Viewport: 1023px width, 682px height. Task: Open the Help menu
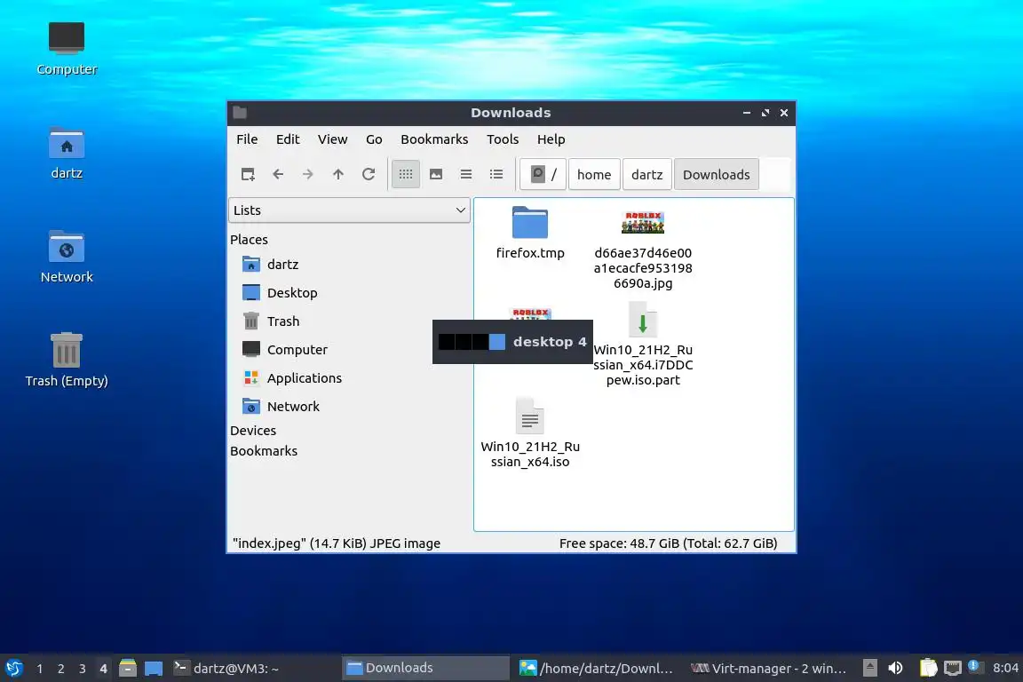click(551, 139)
